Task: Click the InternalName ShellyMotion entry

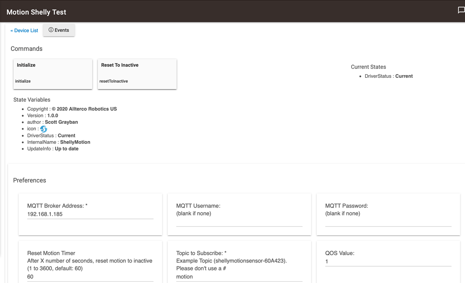Action: click(x=58, y=141)
